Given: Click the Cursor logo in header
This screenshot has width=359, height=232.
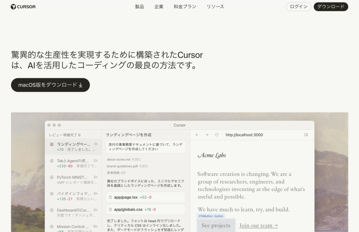Looking at the screenshot, I should coord(23,7).
